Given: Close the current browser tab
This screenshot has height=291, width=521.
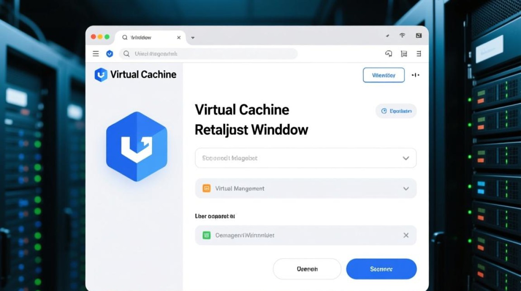Looking at the screenshot, I should pos(179,38).
